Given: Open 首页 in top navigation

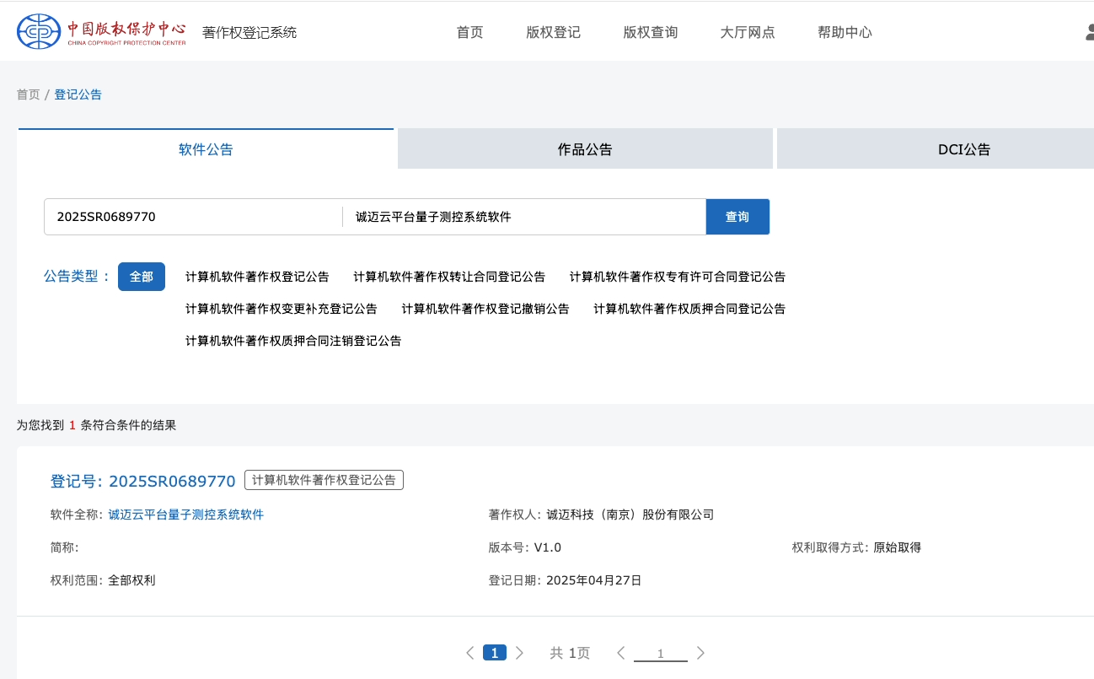Looking at the screenshot, I should click(x=470, y=33).
